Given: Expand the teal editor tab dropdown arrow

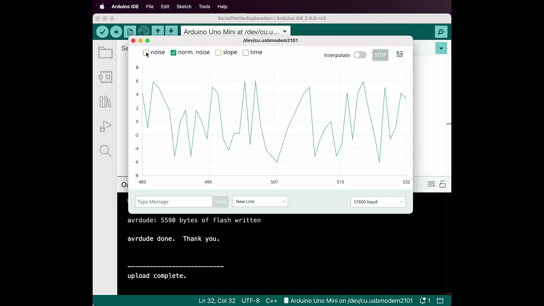Looking at the screenshot, I should click(441, 48).
